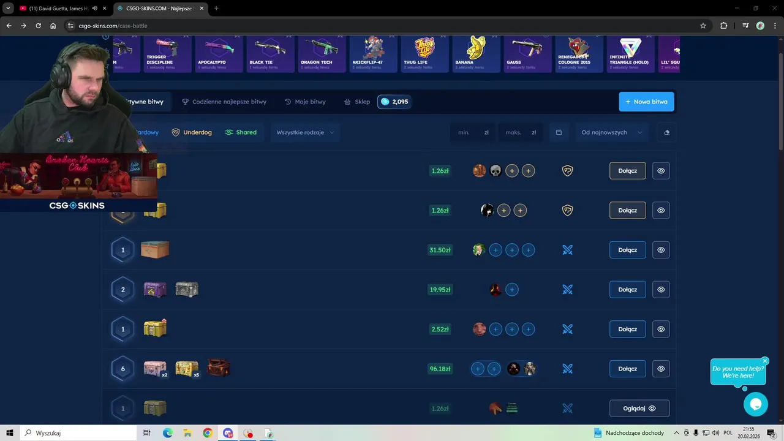Click the crossed swords icon in 31.50zł row
The image size is (784, 441).
point(568,250)
